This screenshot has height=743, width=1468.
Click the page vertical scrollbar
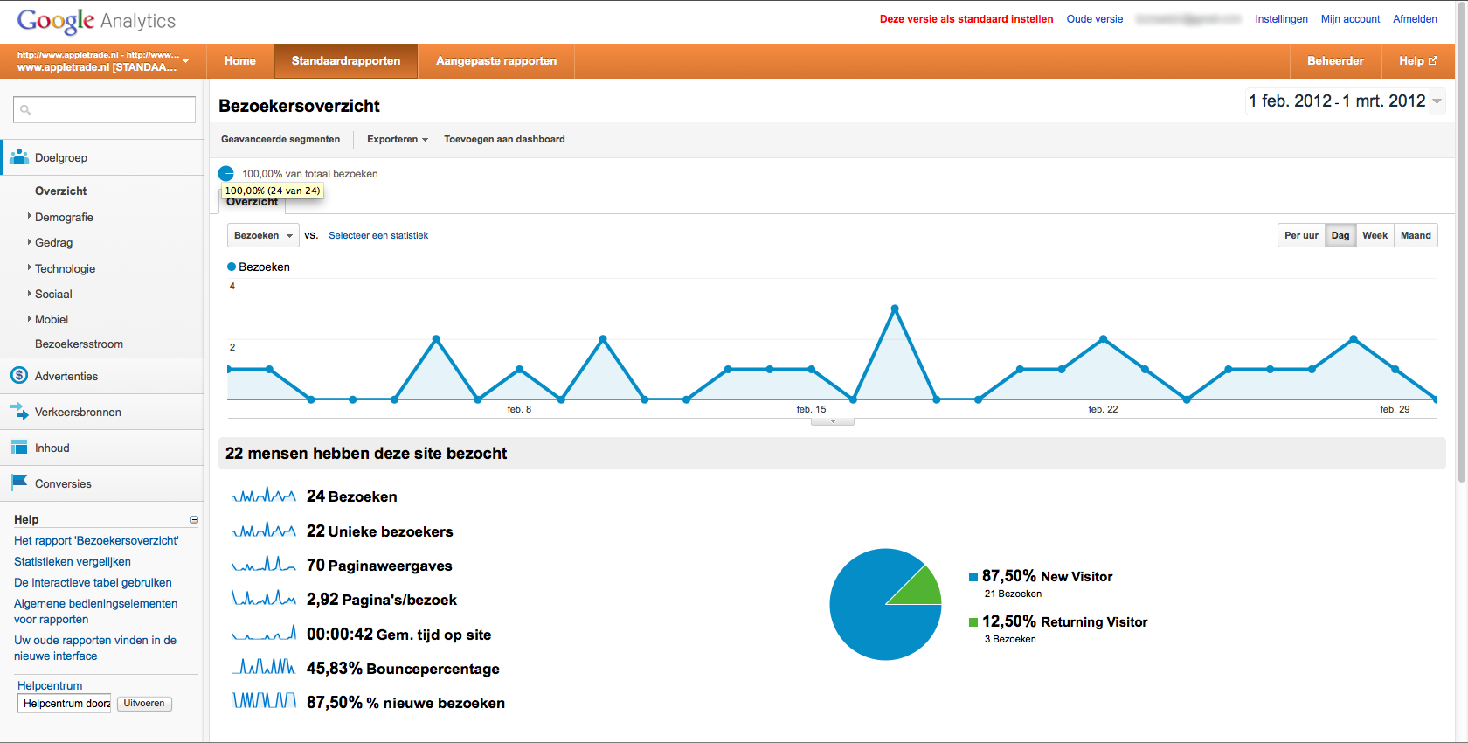point(1462,243)
